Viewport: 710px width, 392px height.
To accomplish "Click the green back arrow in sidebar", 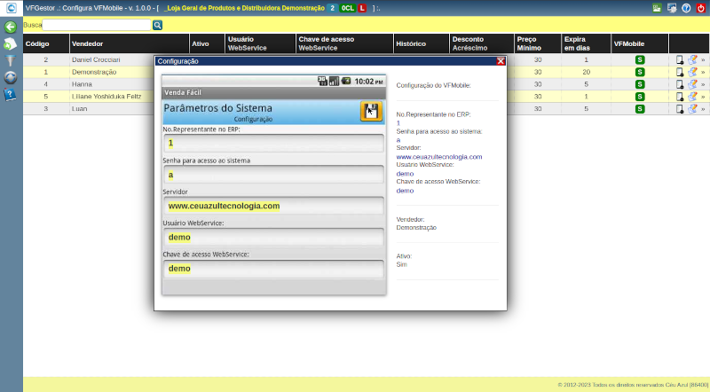I will pyautogui.click(x=11, y=27).
